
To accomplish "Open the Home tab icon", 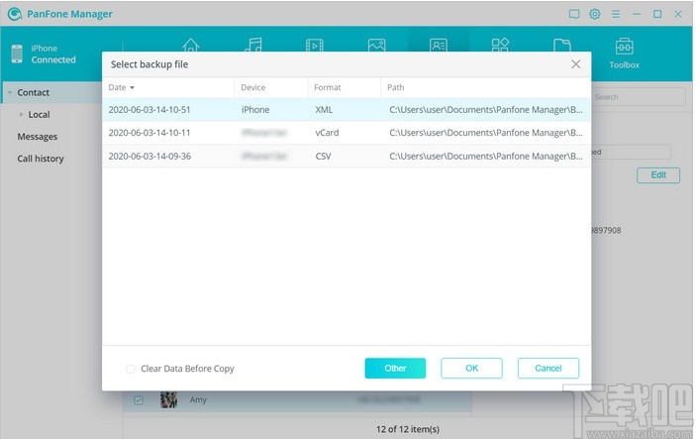I will point(190,45).
